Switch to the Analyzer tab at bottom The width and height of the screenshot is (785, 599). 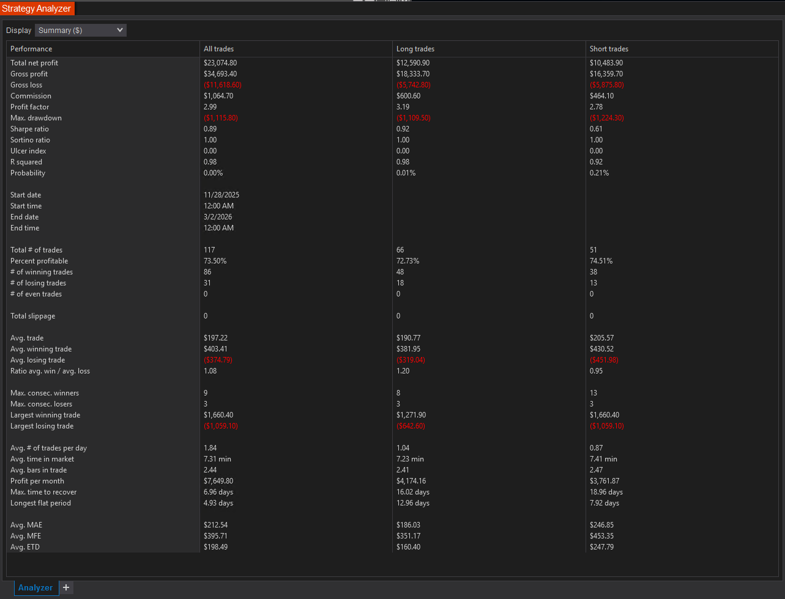coord(35,588)
